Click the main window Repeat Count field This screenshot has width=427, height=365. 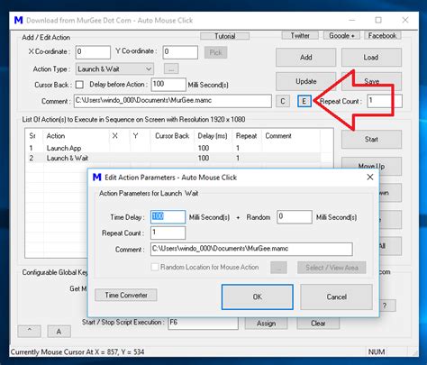tap(385, 101)
